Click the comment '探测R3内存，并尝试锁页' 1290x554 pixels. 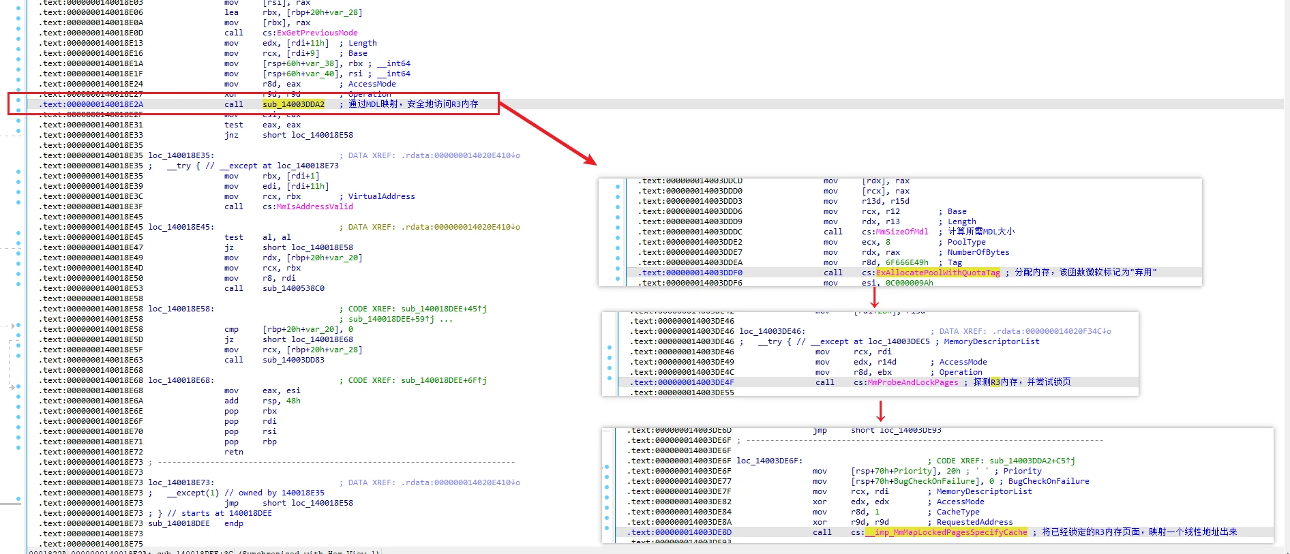point(1022,382)
